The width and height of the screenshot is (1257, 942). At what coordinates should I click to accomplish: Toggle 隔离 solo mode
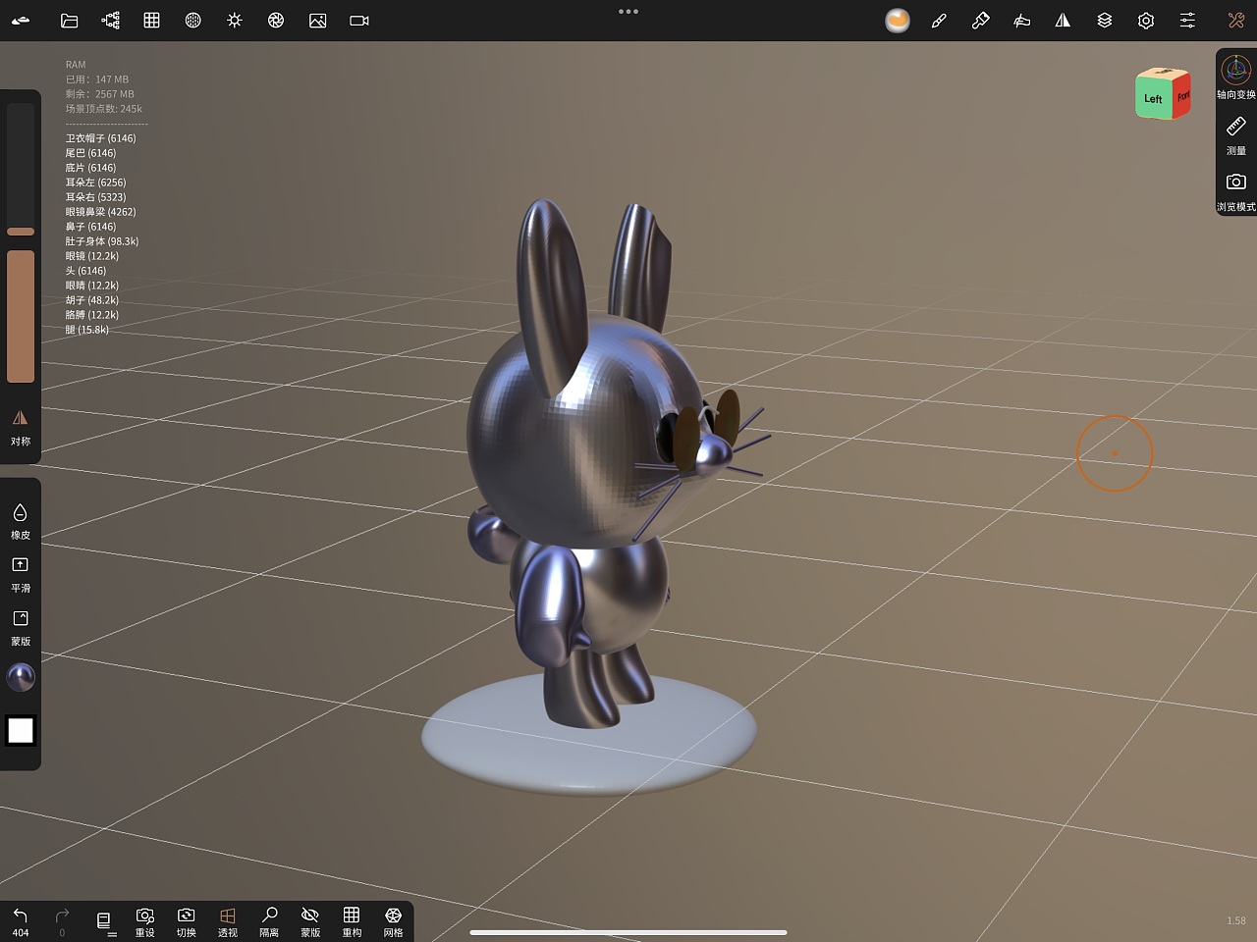point(269,921)
